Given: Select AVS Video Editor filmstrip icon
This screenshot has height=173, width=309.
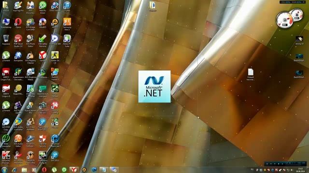Looking at the screenshot, I should pyautogui.click(x=18, y=108).
